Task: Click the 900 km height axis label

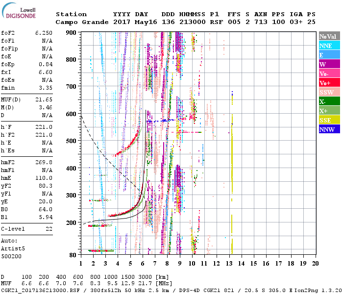Action: [71, 33]
